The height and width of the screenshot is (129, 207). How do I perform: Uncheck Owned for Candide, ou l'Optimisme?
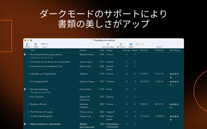tap(127, 74)
